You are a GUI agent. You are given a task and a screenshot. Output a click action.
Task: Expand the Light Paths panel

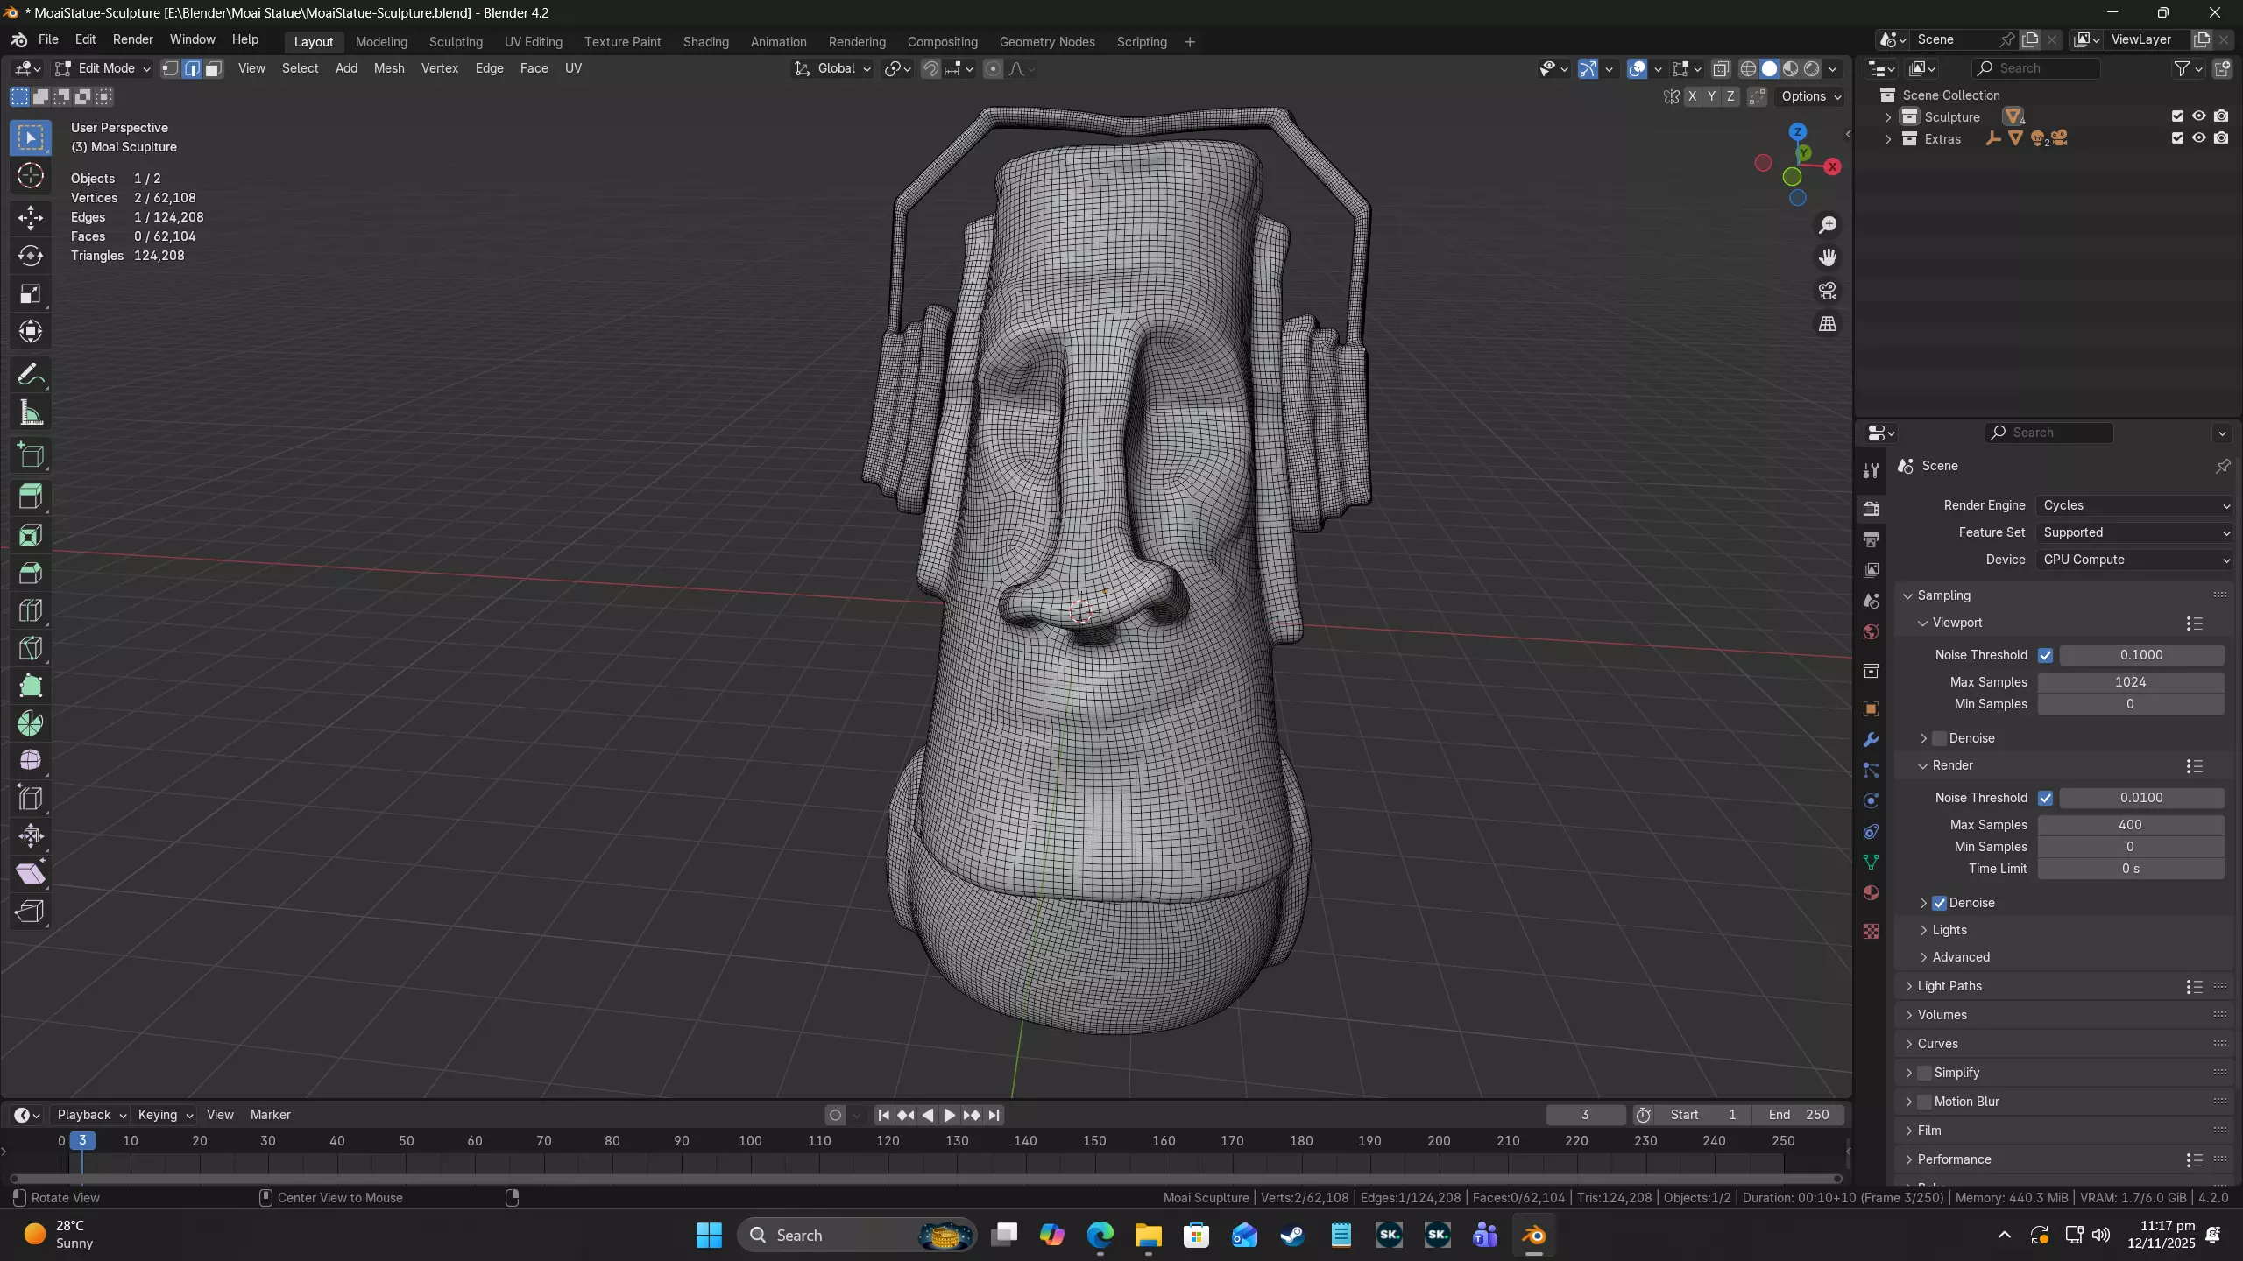pyautogui.click(x=1949, y=986)
